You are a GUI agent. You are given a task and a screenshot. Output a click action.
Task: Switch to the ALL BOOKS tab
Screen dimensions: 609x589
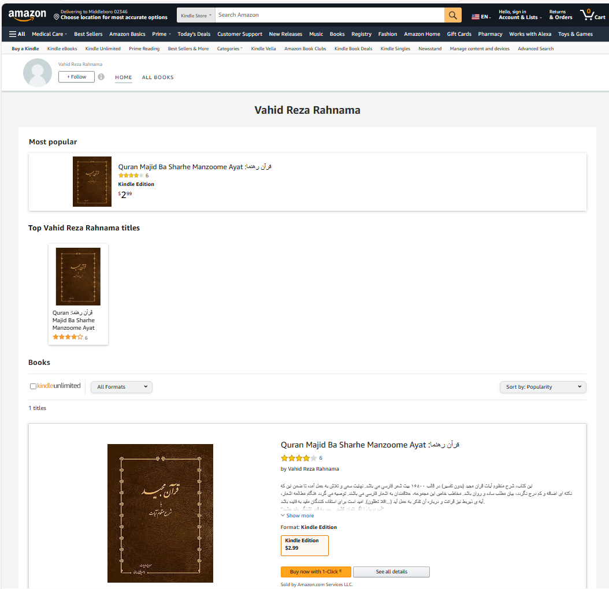pos(158,77)
